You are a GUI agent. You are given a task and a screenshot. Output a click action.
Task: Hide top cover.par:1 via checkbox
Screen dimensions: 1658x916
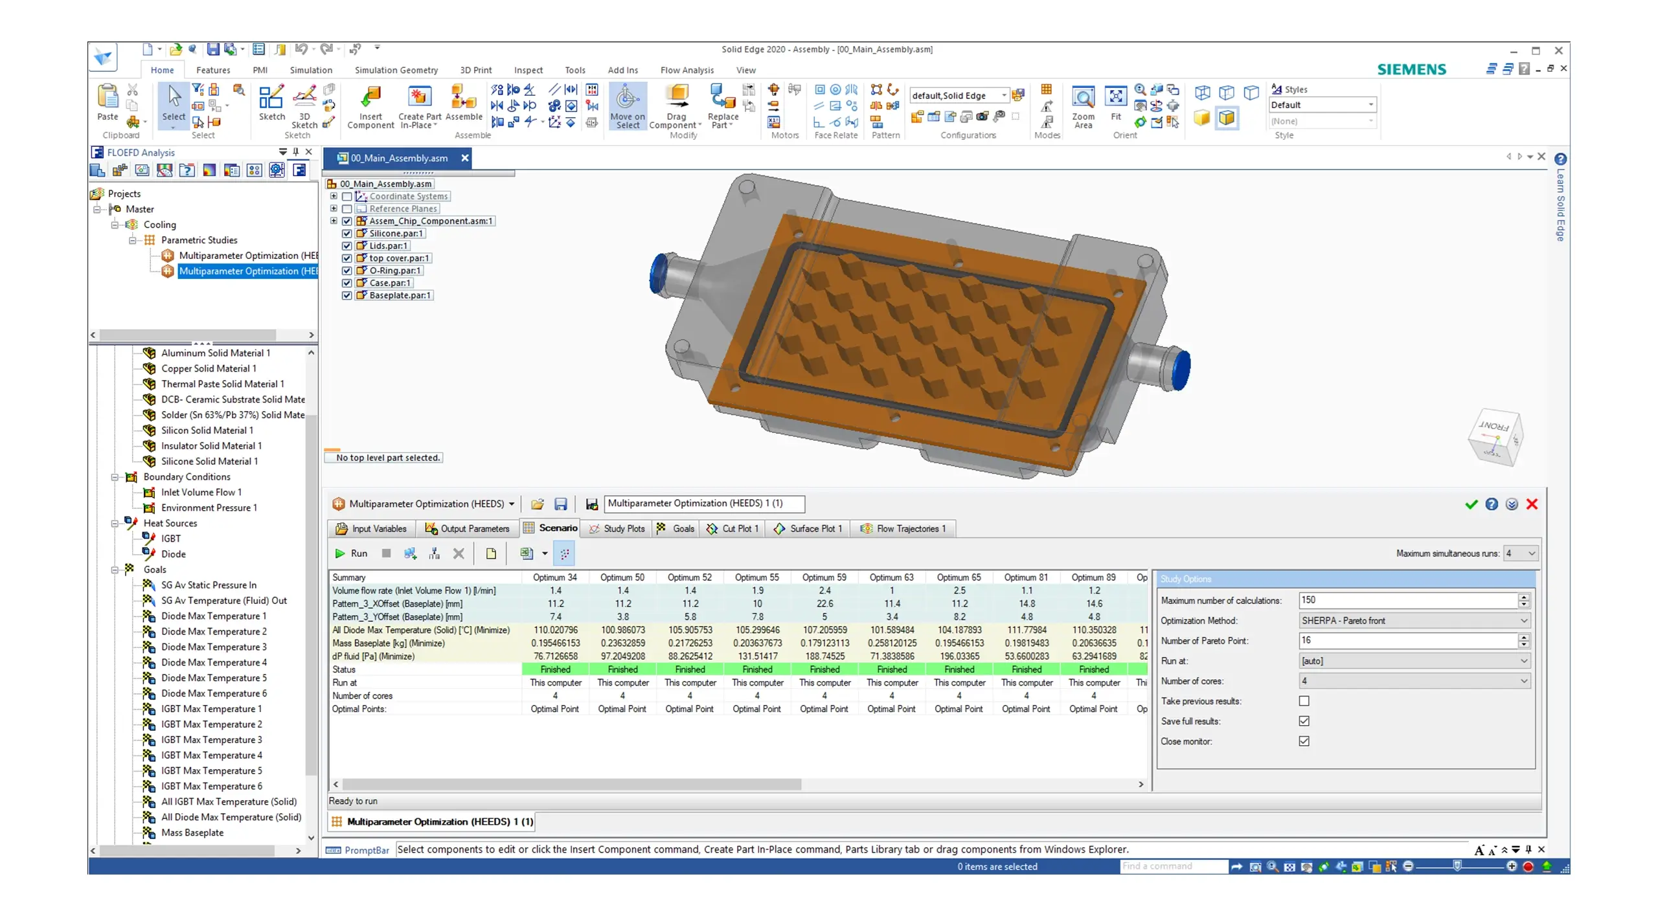click(347, 258)
